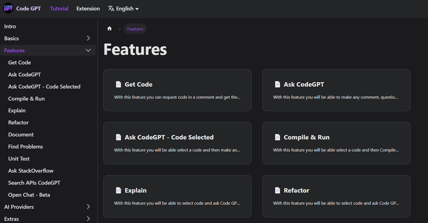428x223 pixels.
Task: Click the translate language icon
Action: (x=111, y=8)
